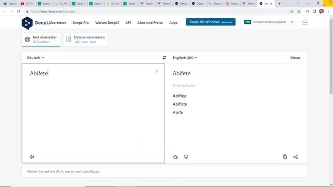Click into the source text field
The image size is (333, 187).
coord(93,113)
